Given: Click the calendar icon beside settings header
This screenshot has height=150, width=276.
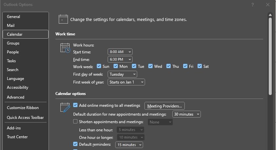Looking at the screenshot, I should point(63,19).
